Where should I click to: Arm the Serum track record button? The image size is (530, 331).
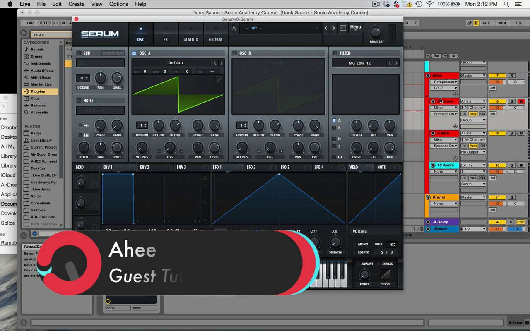pos(521,101)
